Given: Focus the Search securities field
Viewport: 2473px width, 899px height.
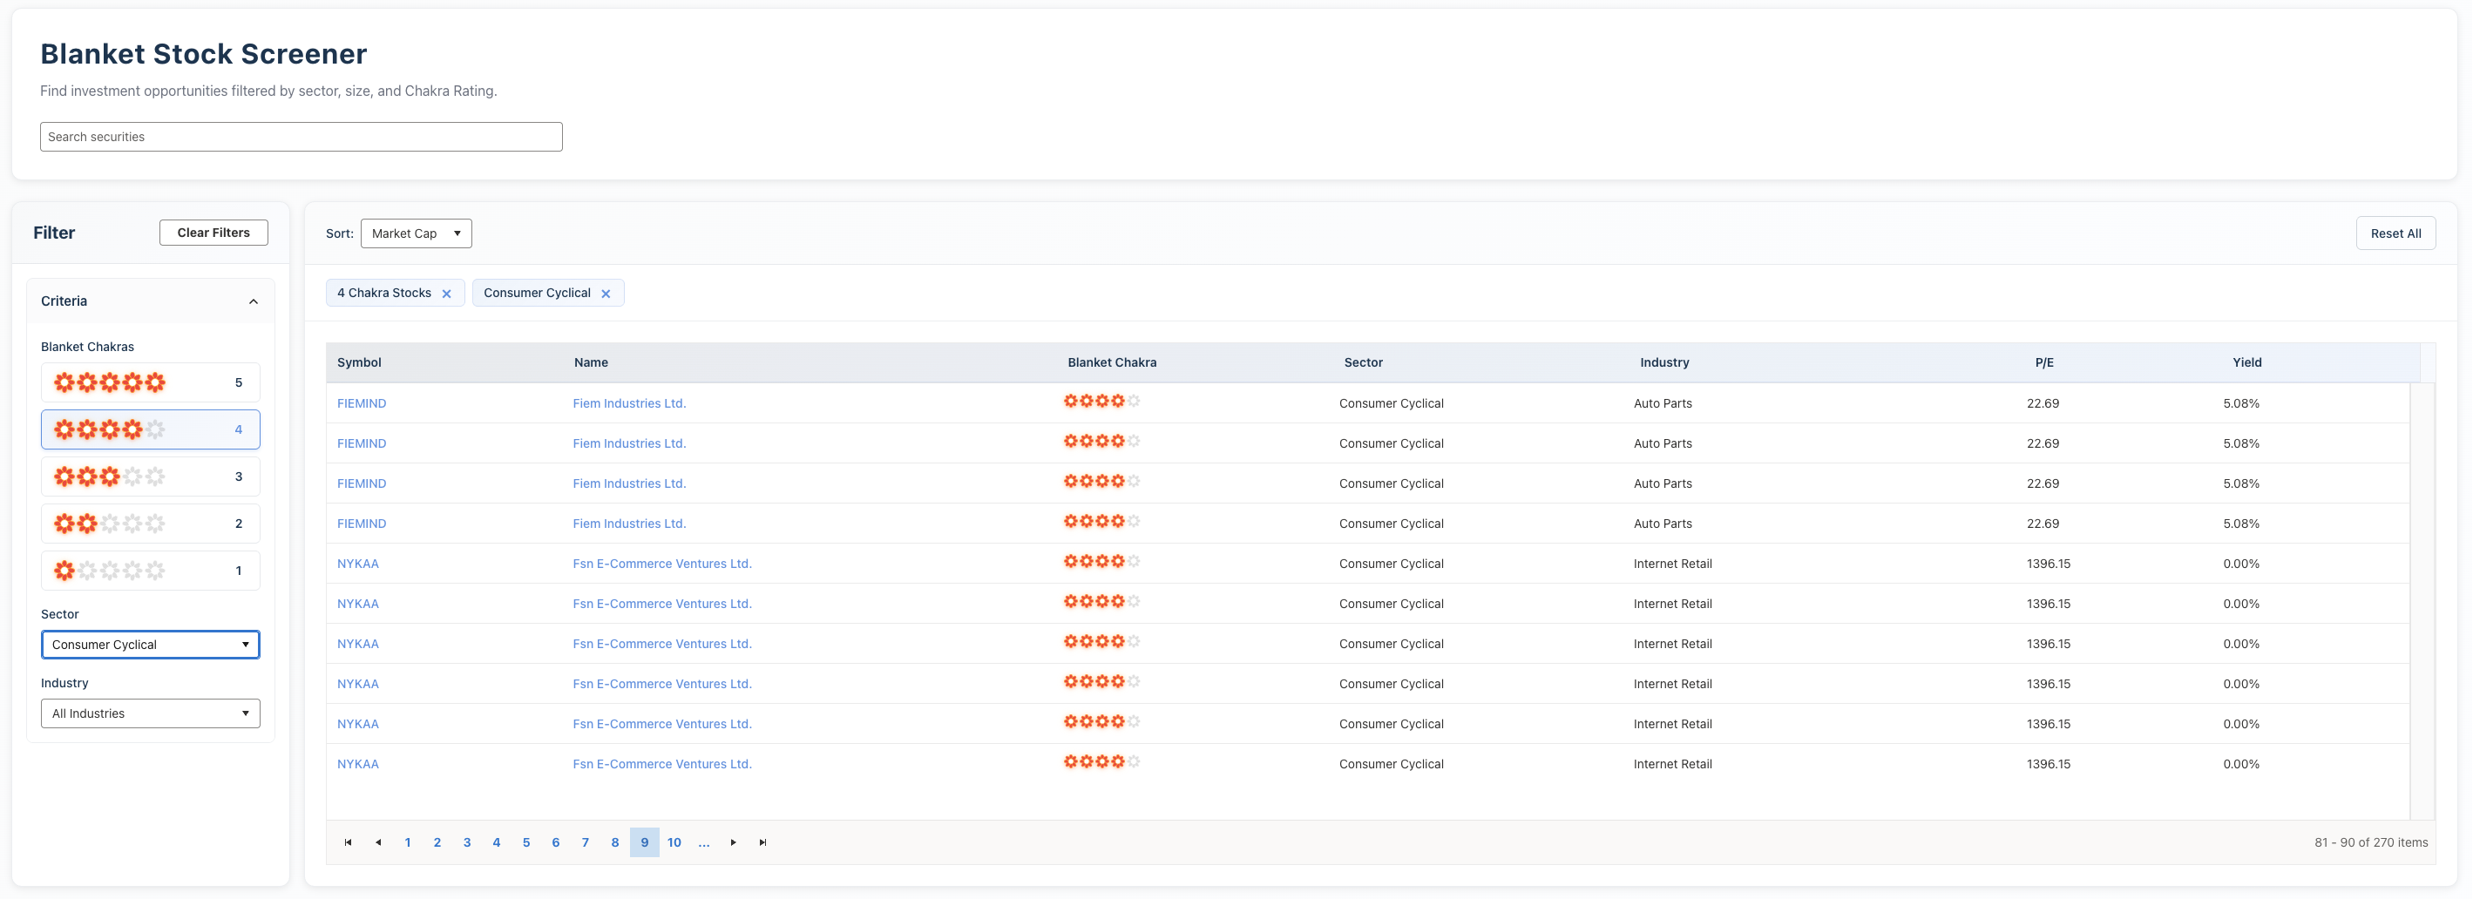Looking at the screenshot, I should (302, 136).
